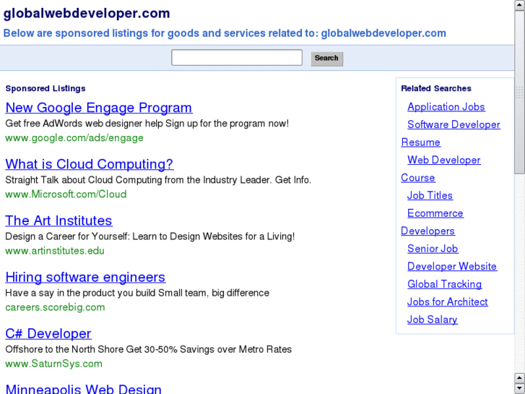Click the 'Below are sponsored listings' subtitle
Viewport: 525px width, 394px height.
coord(225,33)
